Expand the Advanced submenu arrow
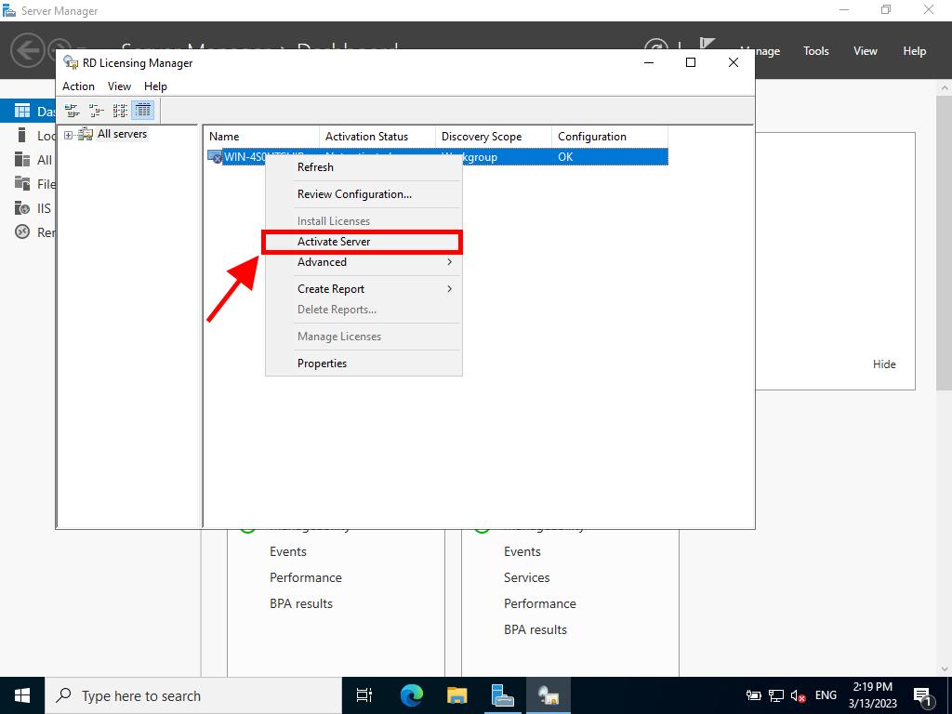The height and width of the screenshot is (714, 952). [449, 261]
